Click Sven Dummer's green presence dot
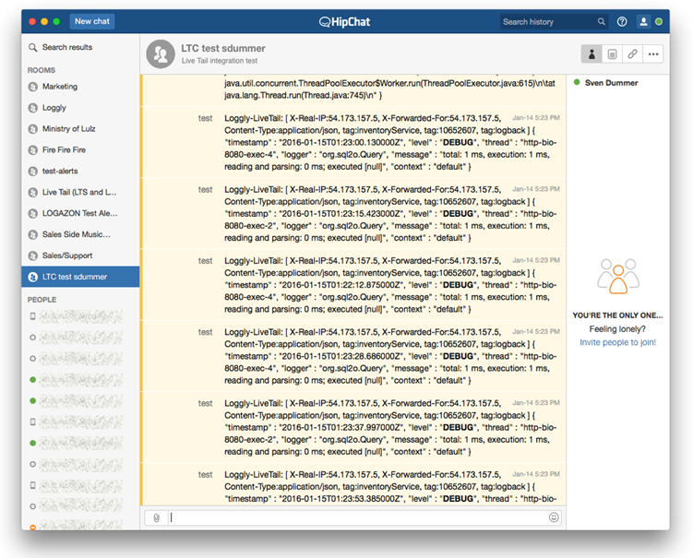The width and height of the screenshot is (693, 558). pyautogui.click(x=577, y=82)
